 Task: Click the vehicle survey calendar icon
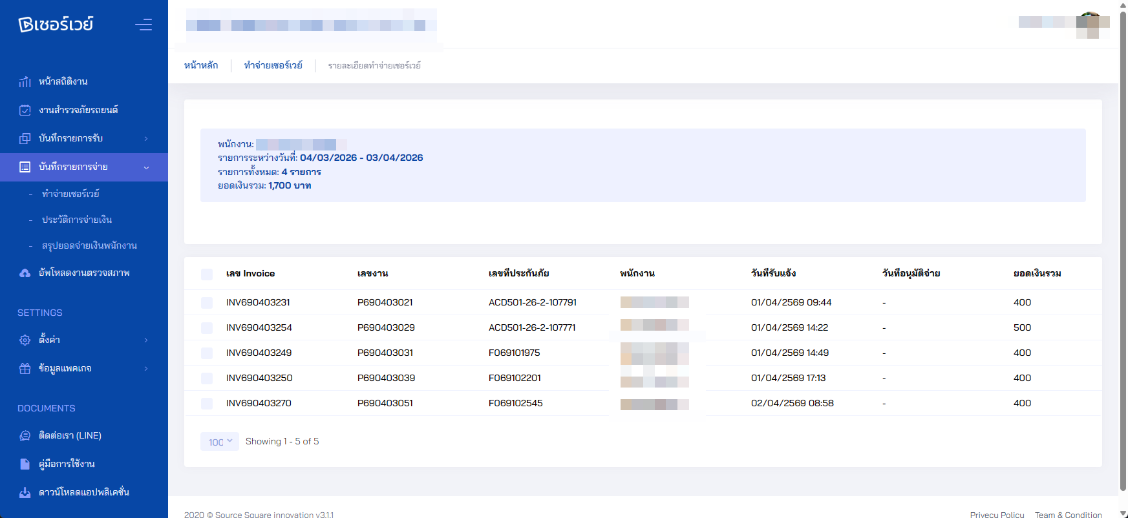(25, 110)
